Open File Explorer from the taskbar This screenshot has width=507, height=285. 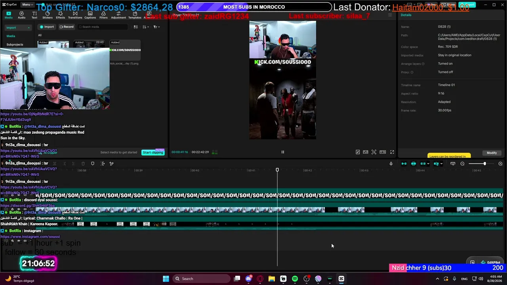click(x=272, y=279)
